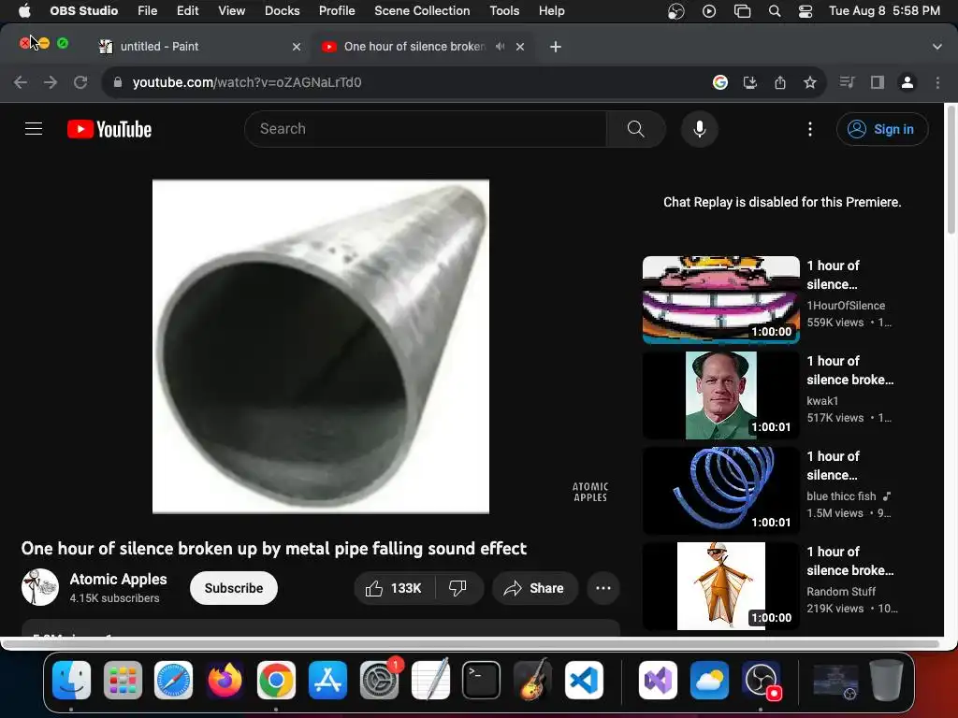Install or download page icon in address bar
This screenshot has height=718, width=958.
[749, 82]
